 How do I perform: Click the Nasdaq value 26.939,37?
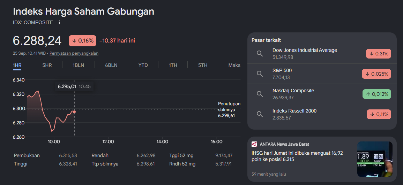[283, 98]
